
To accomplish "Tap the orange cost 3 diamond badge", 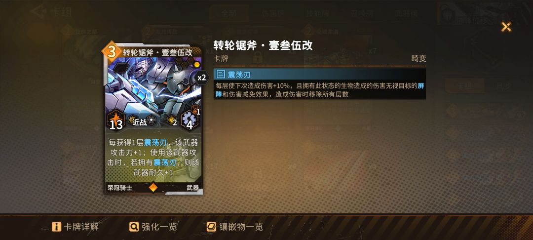I will (x=112, y=52).
